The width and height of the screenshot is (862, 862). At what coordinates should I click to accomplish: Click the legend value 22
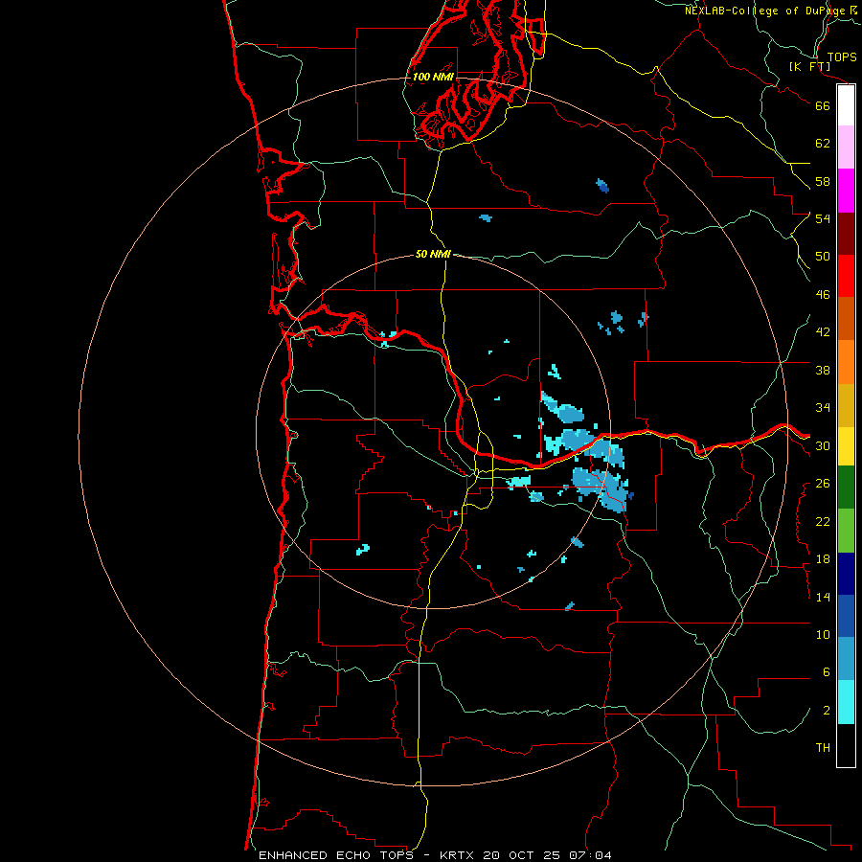pyautogui.click(x=823, y=522)
